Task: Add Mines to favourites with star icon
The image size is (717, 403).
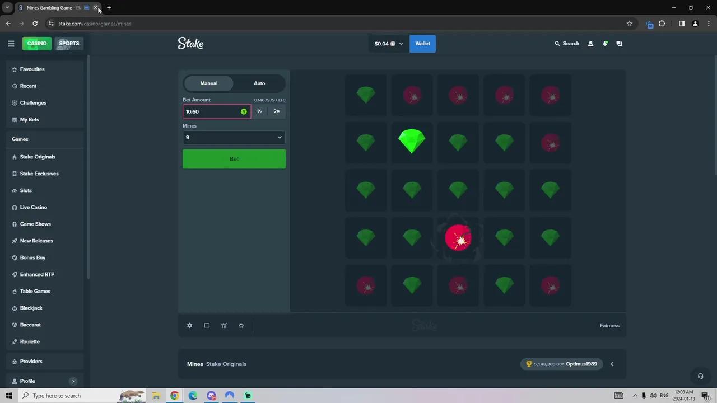Action: point(241,325)
